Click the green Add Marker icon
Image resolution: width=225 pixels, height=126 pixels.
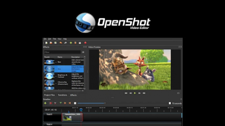[61, 103]
